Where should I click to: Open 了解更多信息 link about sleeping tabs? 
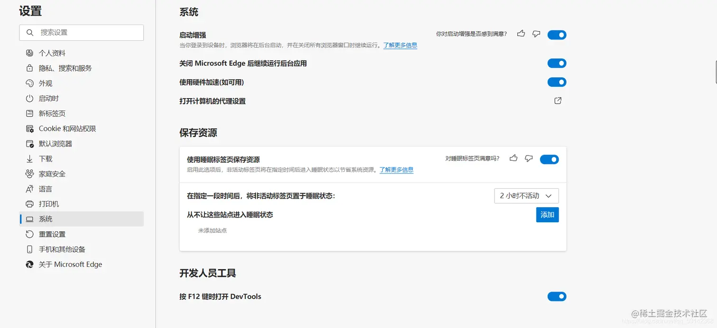396,169
